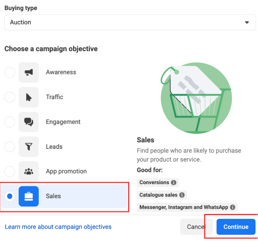Click the App promotion people icon

coord(29,171)
